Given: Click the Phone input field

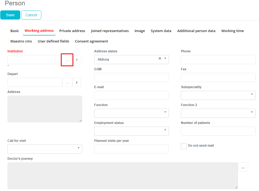Looking at the screenshot, I should tap(218, 60).
